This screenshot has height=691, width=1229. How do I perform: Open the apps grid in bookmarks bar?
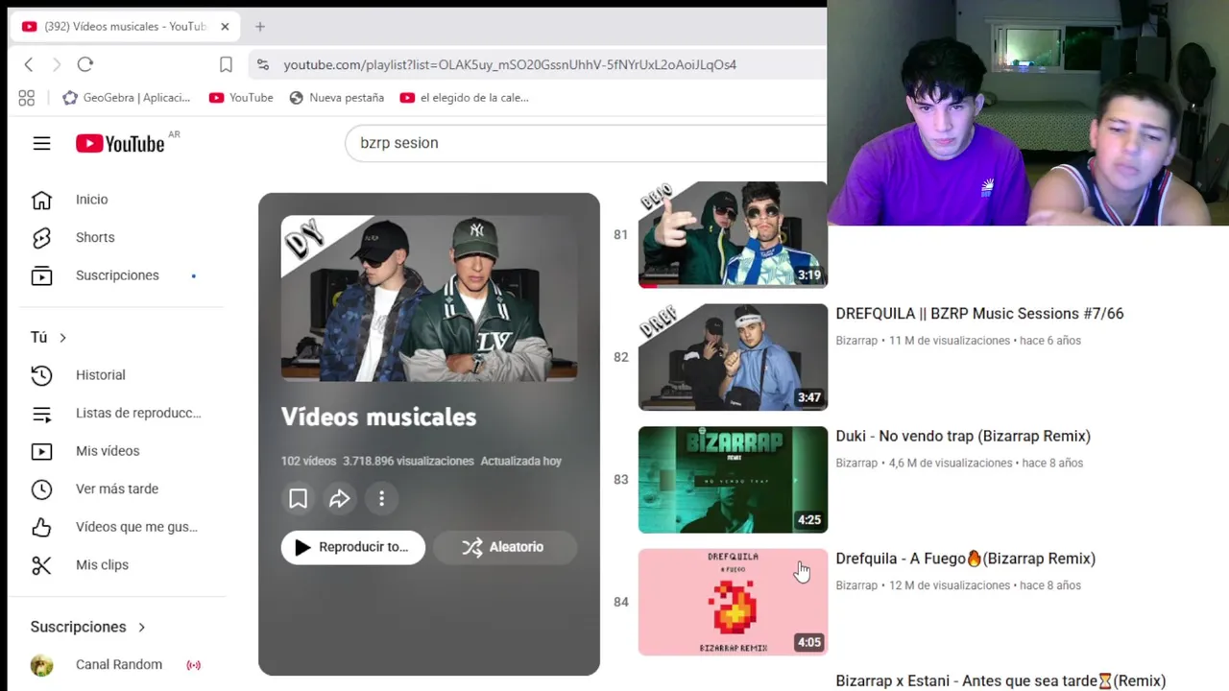point(27,98)
